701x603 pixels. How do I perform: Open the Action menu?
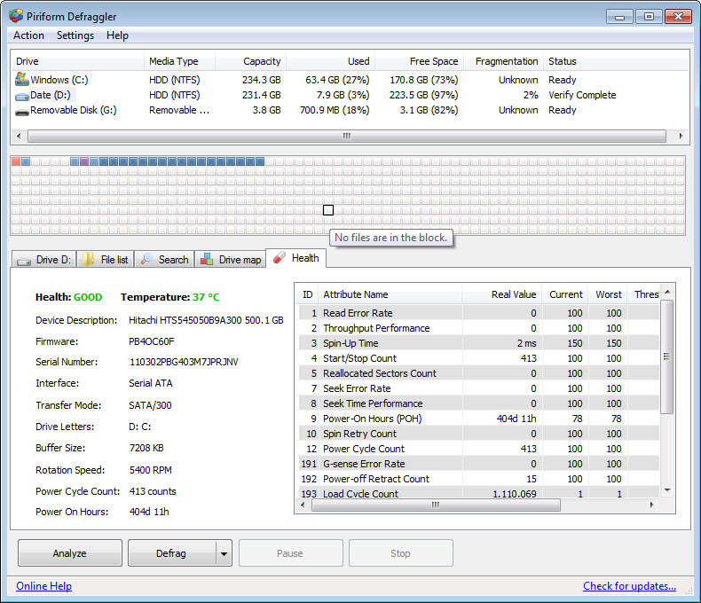(28, 35)
